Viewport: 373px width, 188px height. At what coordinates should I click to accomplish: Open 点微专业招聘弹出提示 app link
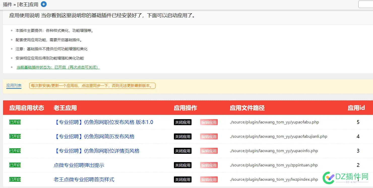79,165
